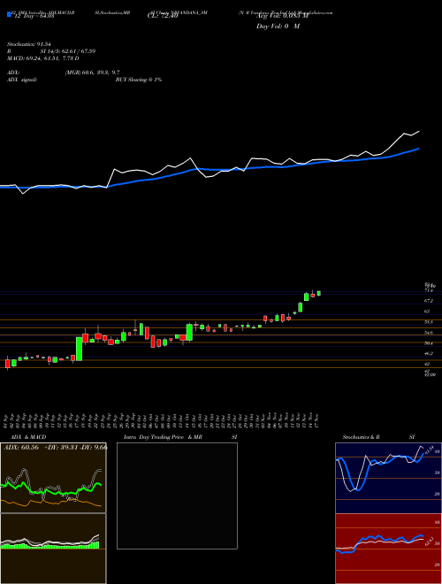Click the tall green candle on 17 Sep
442x584 pixels.
coord(79,349)
